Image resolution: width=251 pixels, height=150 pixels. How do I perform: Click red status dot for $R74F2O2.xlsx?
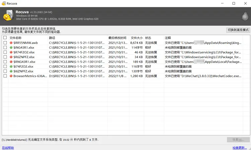coord(11,52)
